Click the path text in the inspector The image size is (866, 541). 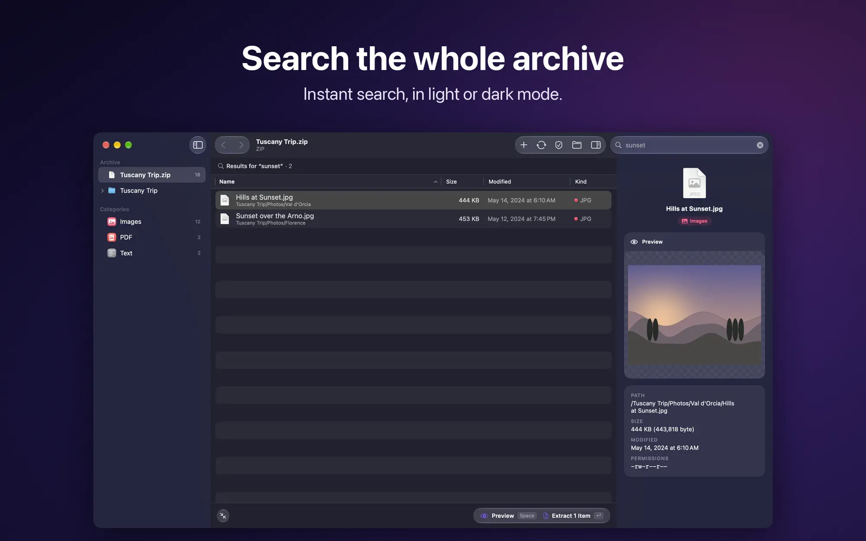(682, 407)
